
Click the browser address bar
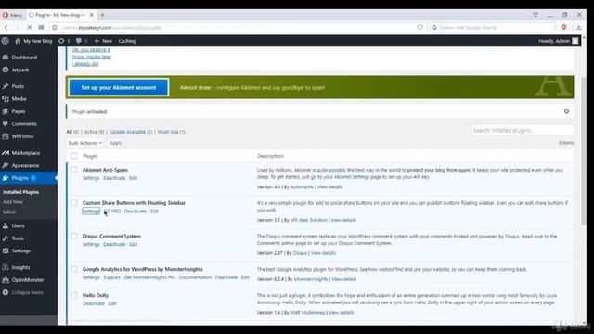[237, 28]
